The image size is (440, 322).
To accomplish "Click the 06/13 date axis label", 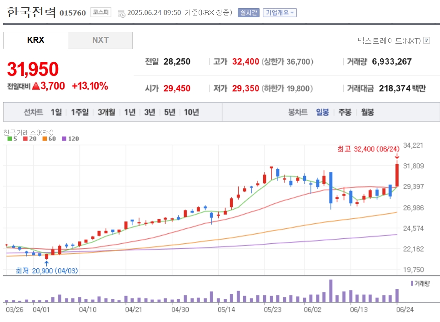I will pos(359,310).
